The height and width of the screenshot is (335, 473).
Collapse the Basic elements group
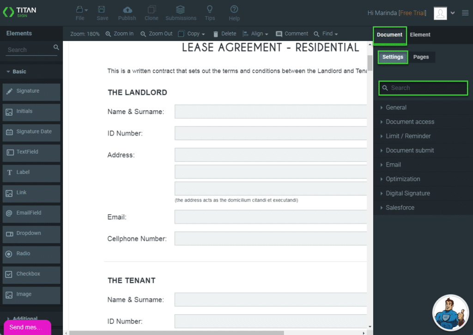[x=19, y=72]
